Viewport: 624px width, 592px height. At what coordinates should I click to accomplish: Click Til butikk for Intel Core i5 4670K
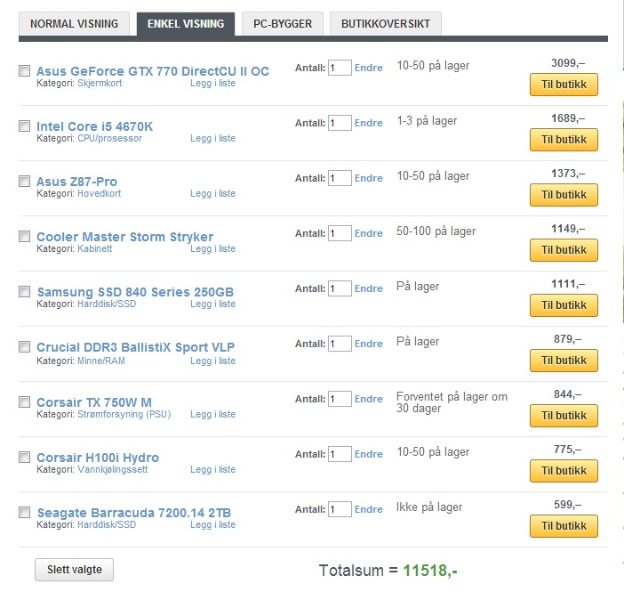point(564,140)
